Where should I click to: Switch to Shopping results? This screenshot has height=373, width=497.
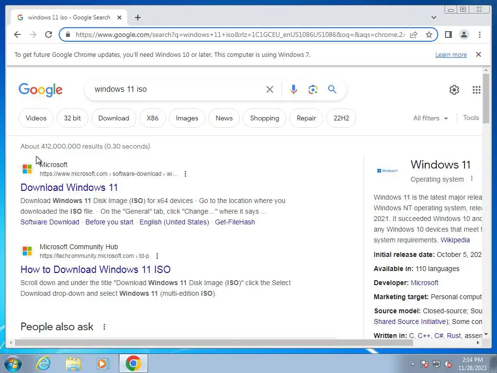265,118
